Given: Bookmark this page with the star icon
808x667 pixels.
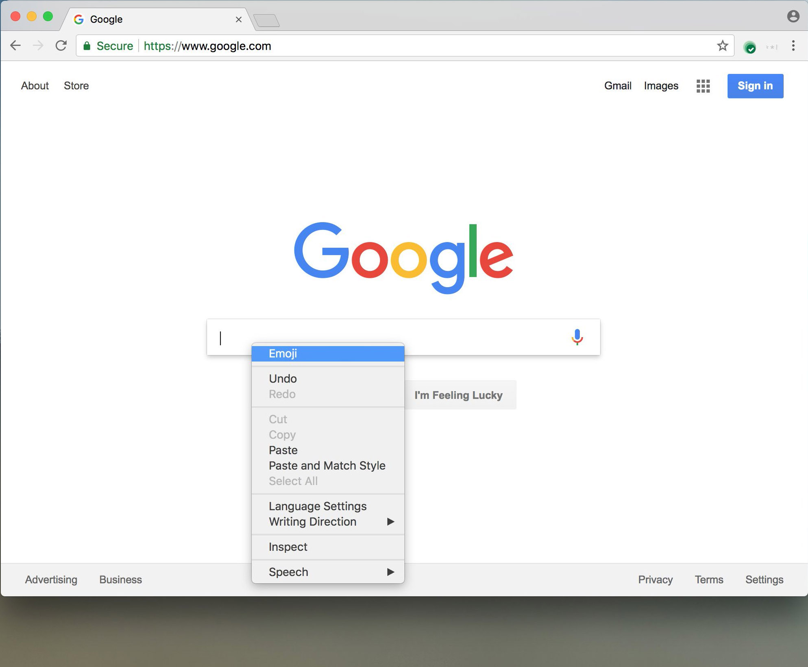Looking at the screenshot, I should [722, 46].
